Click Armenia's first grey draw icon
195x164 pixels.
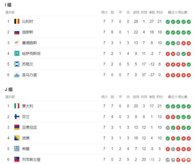point(168,127)
